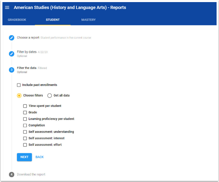Switch to the Mastery tab
The image size is (219, 182).
point(88,20)
